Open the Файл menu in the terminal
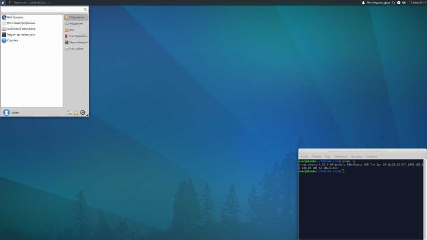Screen dimensions: 427x240 (304, 157)
